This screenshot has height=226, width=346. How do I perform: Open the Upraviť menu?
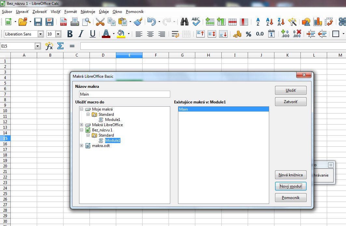pyautogui.click(x=22, y=12)
